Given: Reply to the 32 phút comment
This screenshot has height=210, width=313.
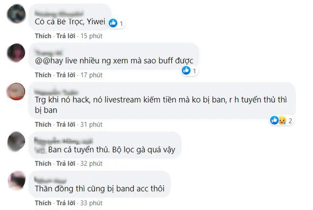Looking at the screenshot, I should (65, 163).
